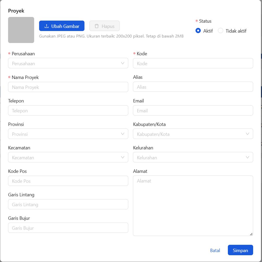Click the Garis Lintang input

68,204
